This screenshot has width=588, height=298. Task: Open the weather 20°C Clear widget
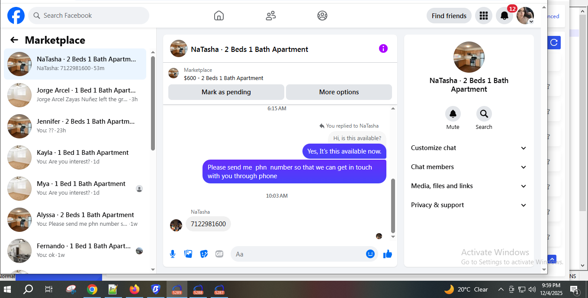pos(466,289)
